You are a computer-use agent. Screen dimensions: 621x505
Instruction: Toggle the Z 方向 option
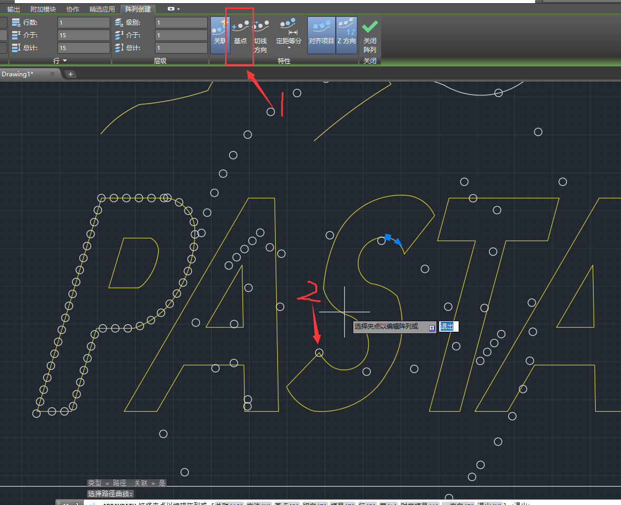(x=346, y=35)
